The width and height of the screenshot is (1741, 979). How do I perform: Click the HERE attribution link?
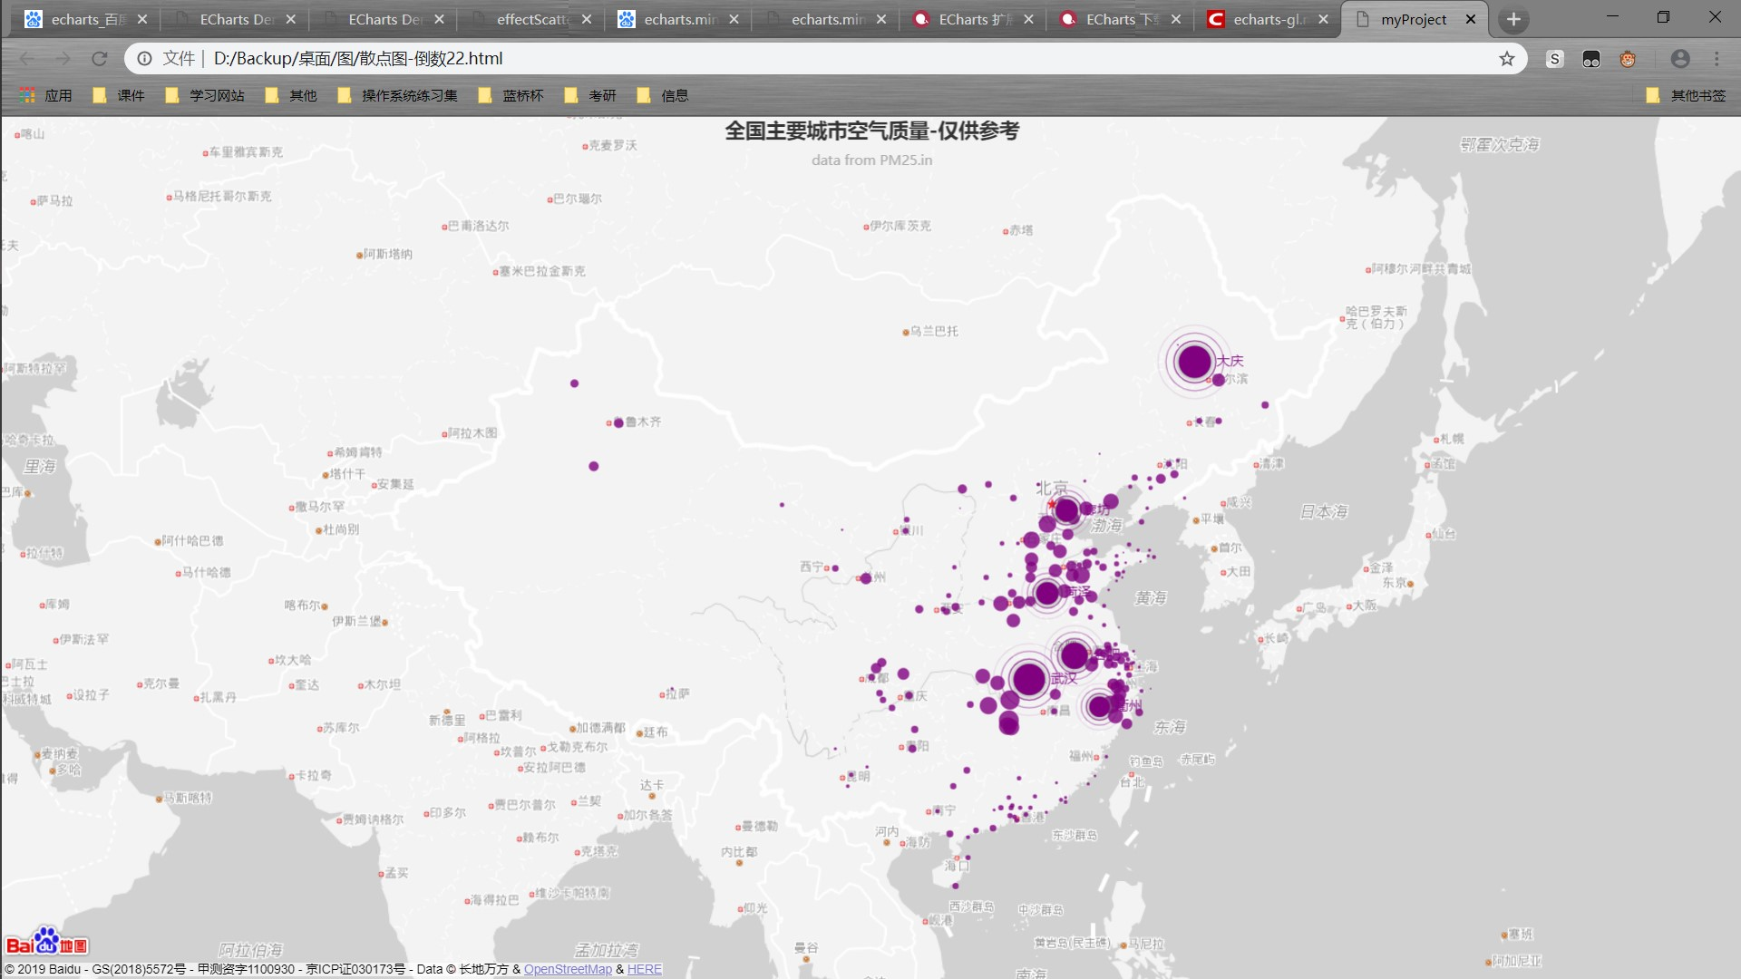click(x=645, y=969)
